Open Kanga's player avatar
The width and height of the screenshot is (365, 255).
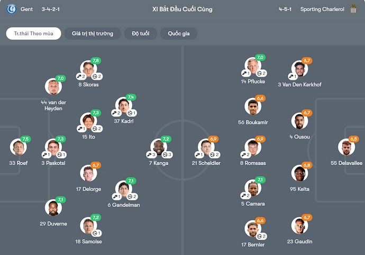[x=158, y=148]
